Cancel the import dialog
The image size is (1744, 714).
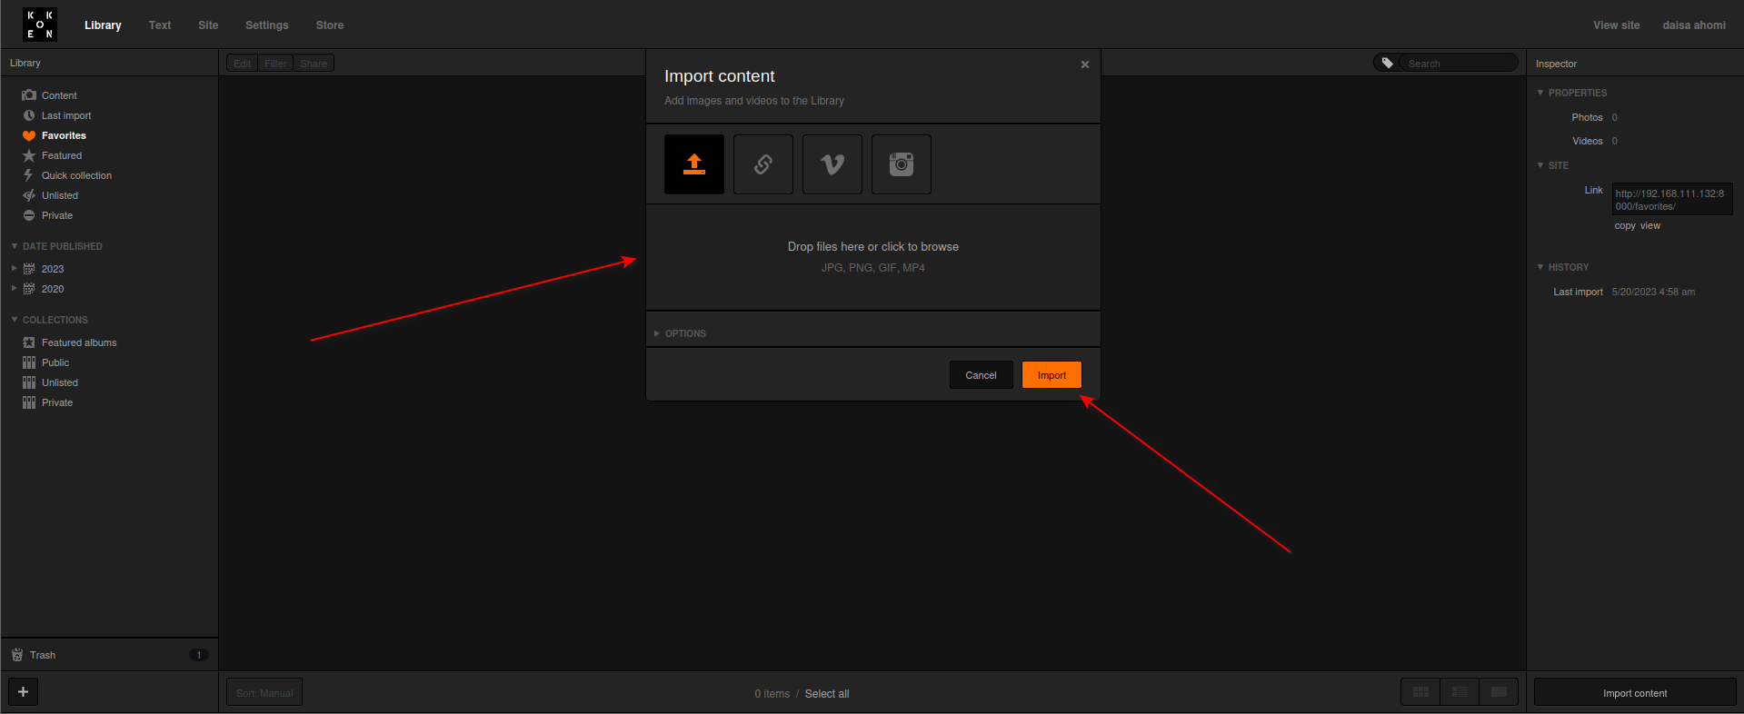click(981, 375)
